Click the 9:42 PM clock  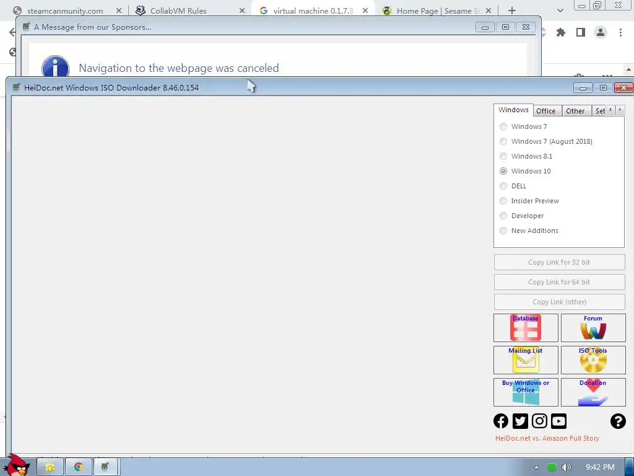point(600,467)
